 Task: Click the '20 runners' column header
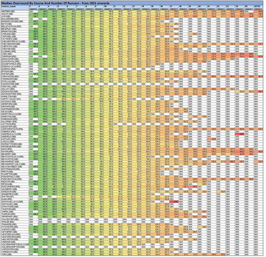point(202,7)
